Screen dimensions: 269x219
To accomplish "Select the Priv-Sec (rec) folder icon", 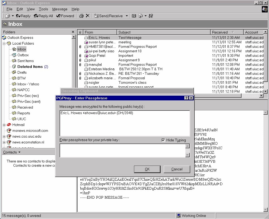I will (x=14, y=96).
